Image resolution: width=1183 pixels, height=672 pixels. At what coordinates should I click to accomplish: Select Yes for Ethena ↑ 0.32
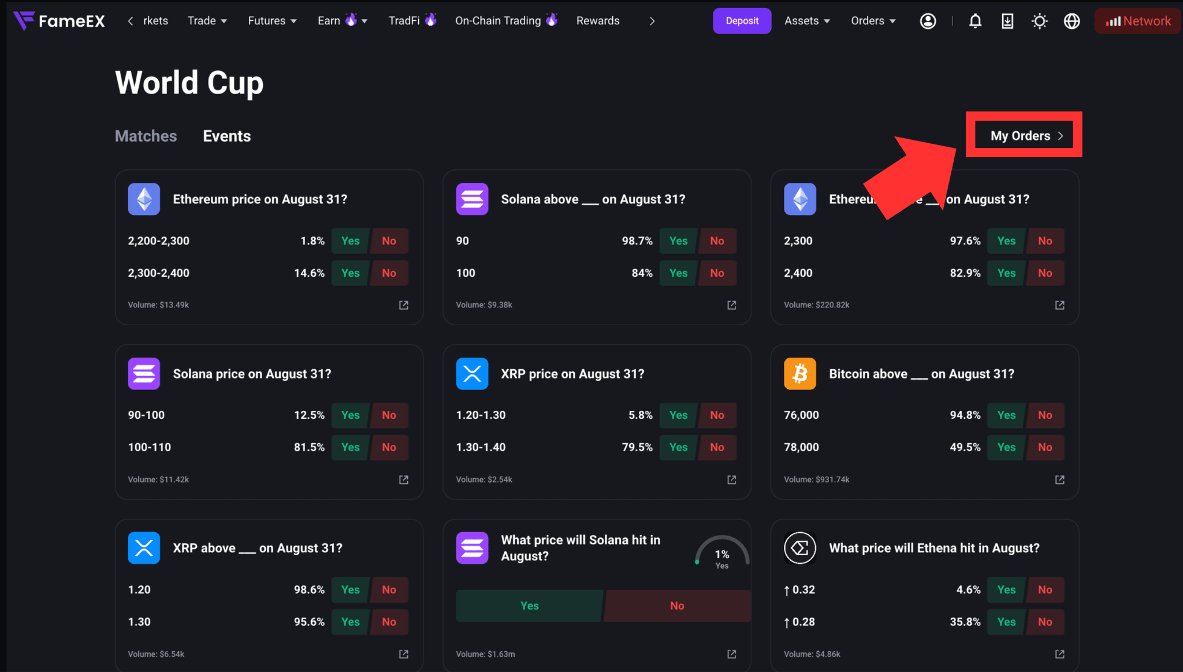pyautogui.click(x=1007, y=590)
